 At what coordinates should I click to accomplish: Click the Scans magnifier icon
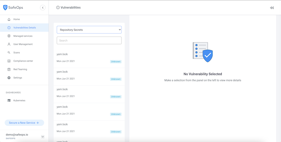[x=9, y=53]
